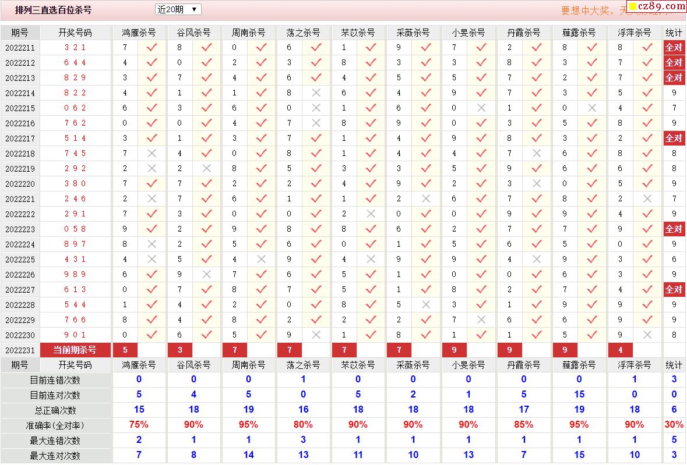This screenshot has height=465, width=687.
Task: Click gray X in 浮萍杀号 for 2022221
Action: pos(647,198)
